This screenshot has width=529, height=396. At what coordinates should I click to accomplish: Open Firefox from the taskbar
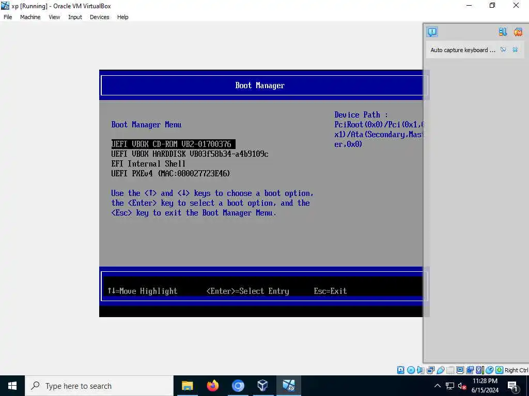(x=212, y=386)
